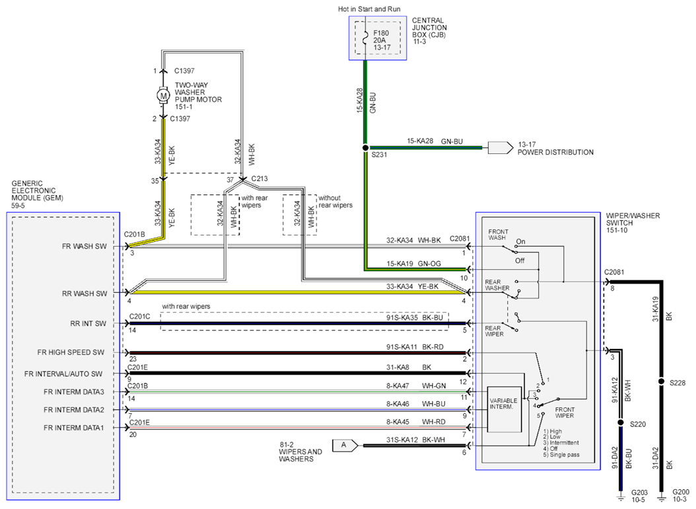Select the F180 20A fuse symbol
Image resolution: width=696 pixels, height=509 pixels.
coord(366,38)
